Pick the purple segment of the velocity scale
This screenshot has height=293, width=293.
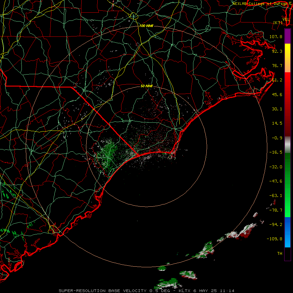pos(287,36)
